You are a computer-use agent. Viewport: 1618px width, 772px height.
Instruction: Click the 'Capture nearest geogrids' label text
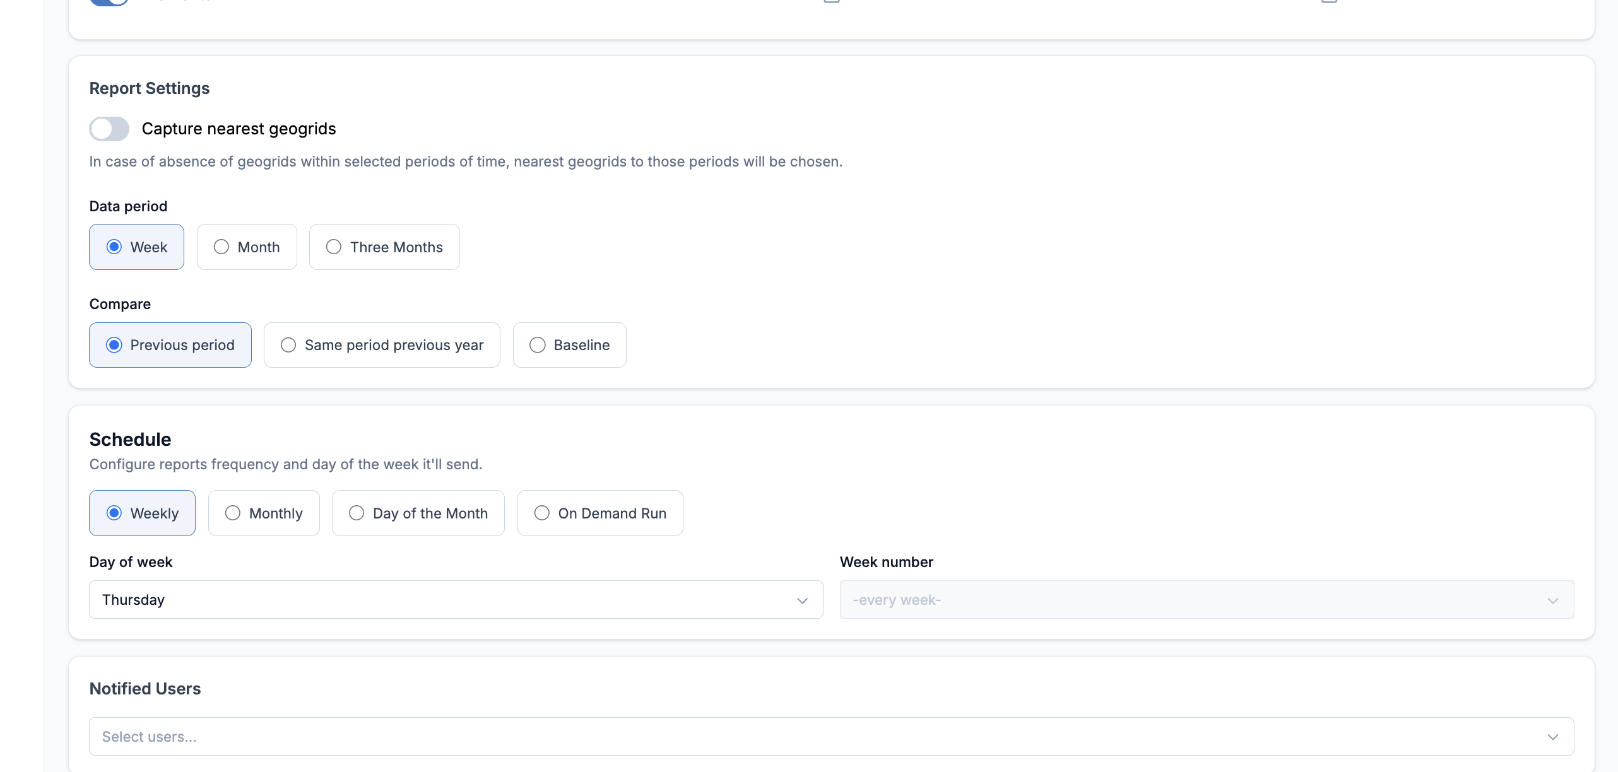239,129
